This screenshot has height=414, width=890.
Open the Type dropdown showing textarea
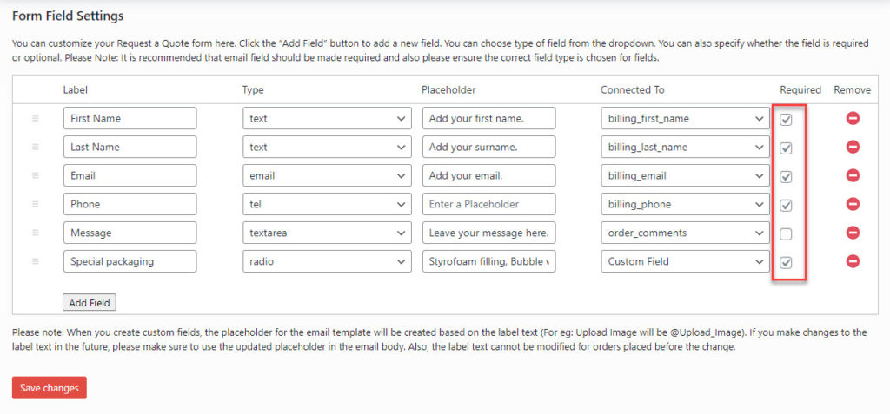pos(327,233)
